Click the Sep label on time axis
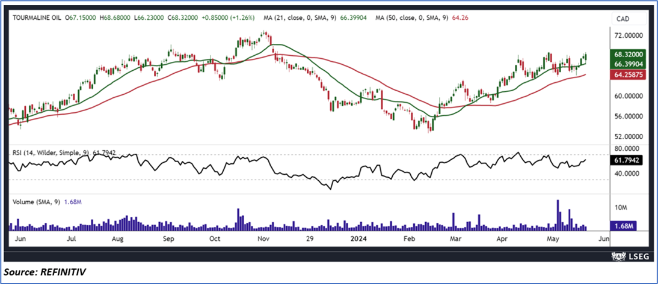Screen dimensions: 658x284 pos(168,239)
